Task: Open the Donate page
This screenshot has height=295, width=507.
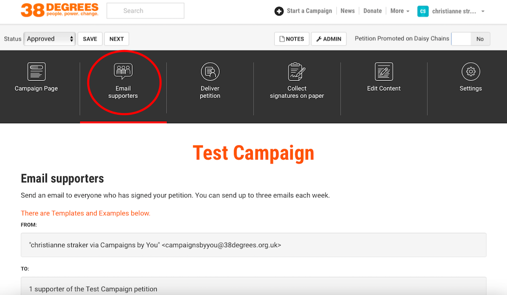Action: pyautogui.click(x=373, y=11)
